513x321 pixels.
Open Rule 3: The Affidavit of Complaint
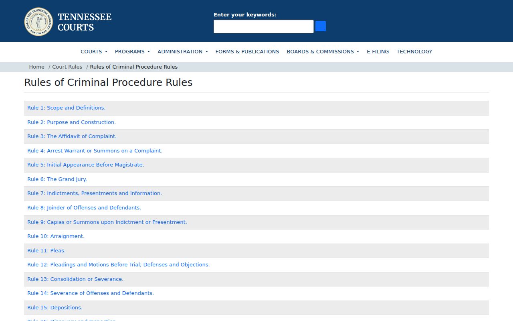pyautogui.click(x=72, y=136)
